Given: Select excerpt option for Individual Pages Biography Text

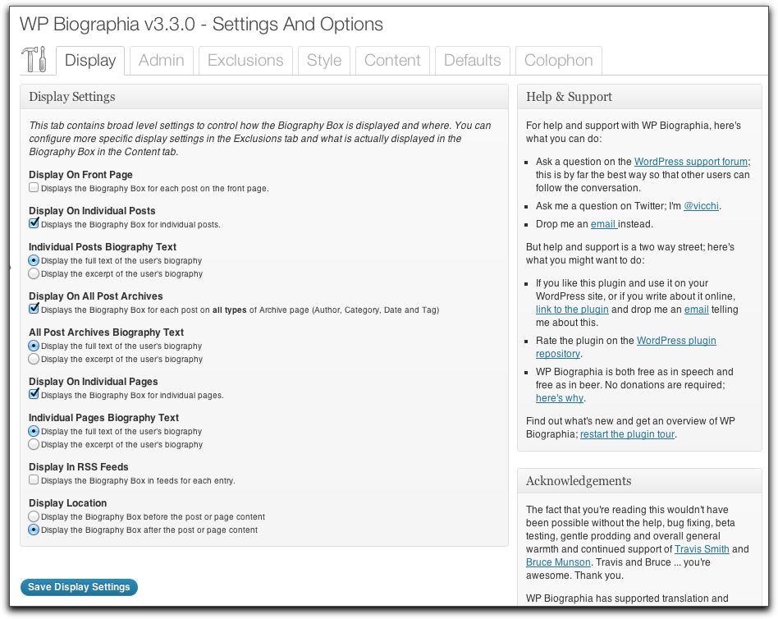Looking at the screenshot, I should point(34,444).
